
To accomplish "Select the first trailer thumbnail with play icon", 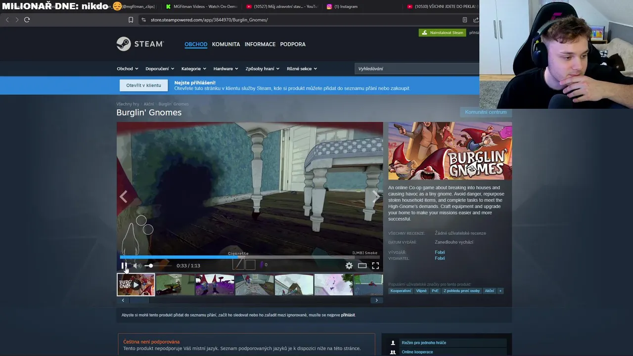I will 136,284.
